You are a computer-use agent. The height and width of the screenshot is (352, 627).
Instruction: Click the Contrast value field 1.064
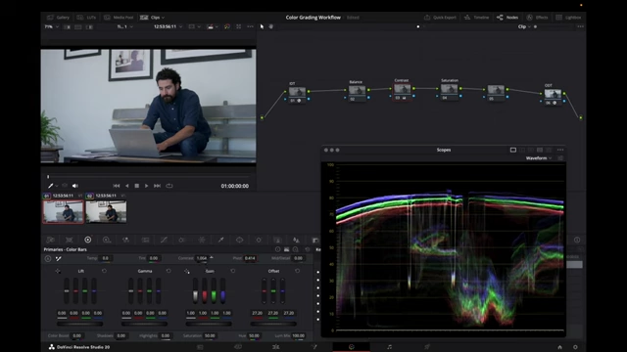click(x=202, y=258)
